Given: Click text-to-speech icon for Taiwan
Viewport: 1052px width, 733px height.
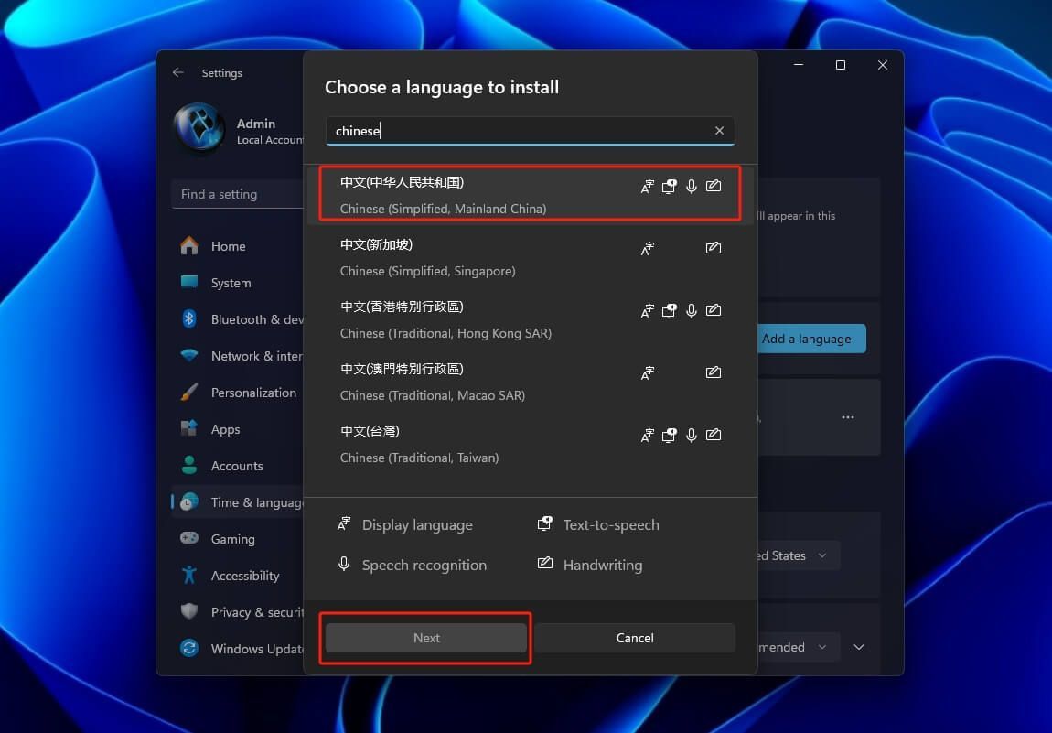Looking at the screenshot, I should point(670,435).
